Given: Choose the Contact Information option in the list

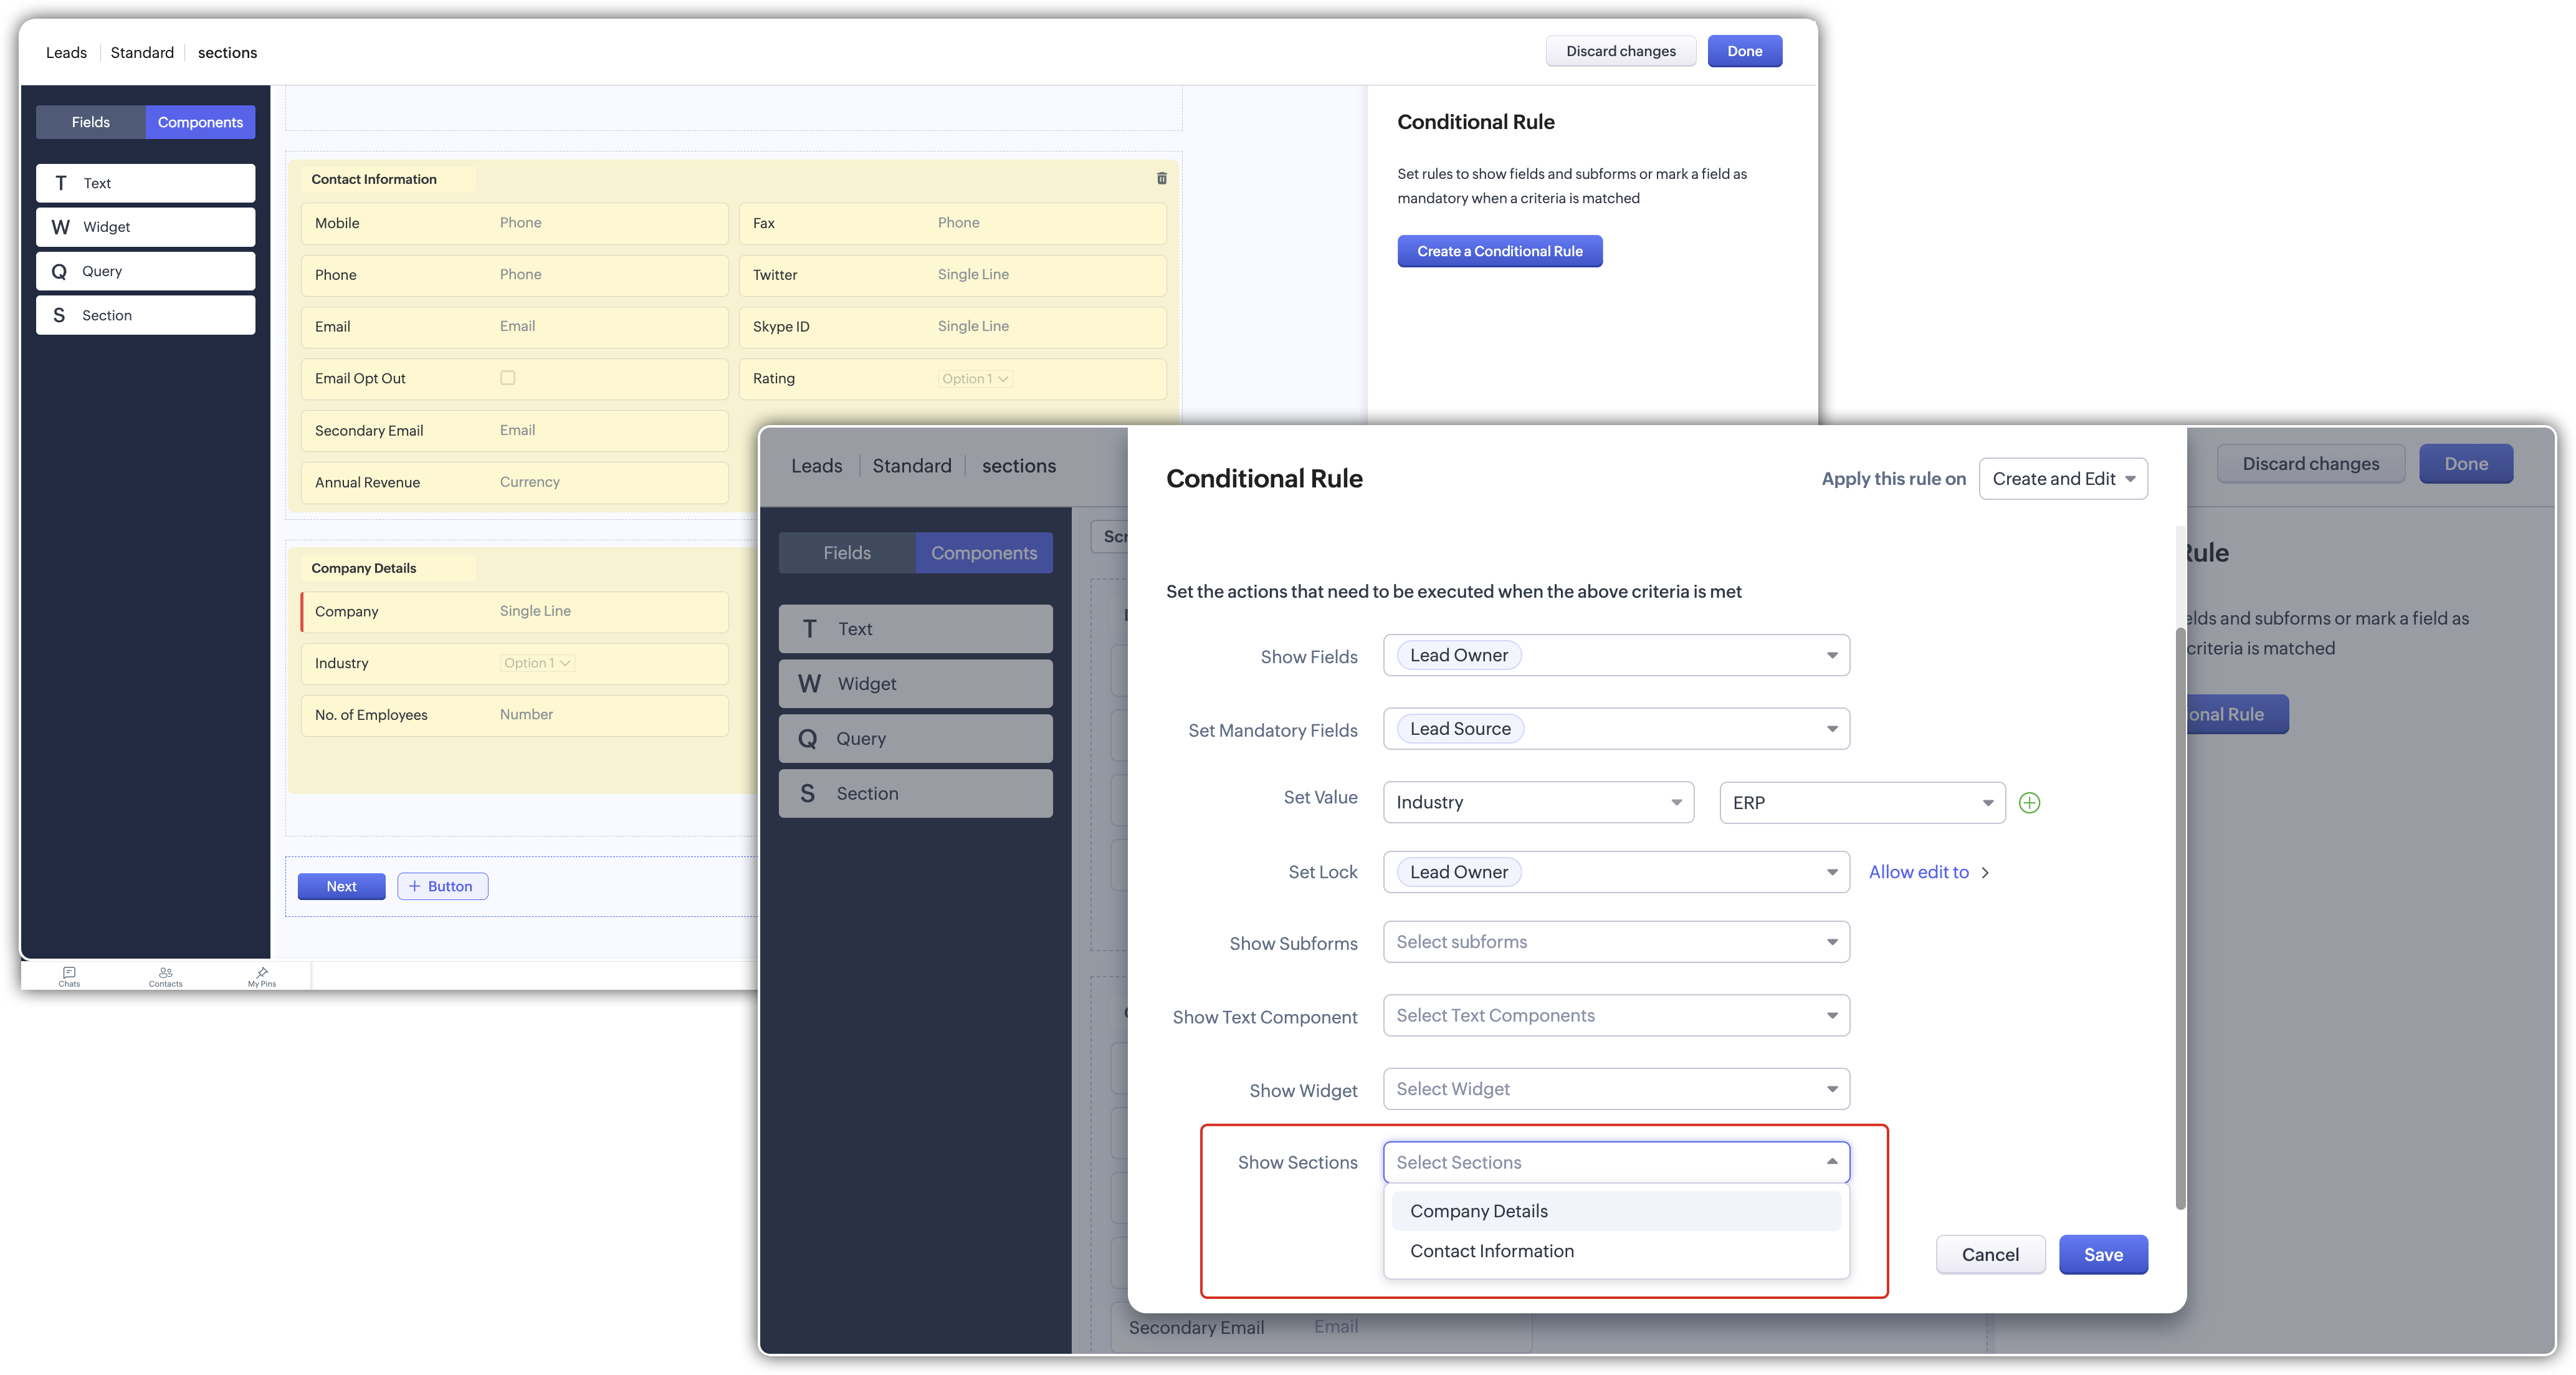Looking at the screenshot, I should click(1492, 1251).
